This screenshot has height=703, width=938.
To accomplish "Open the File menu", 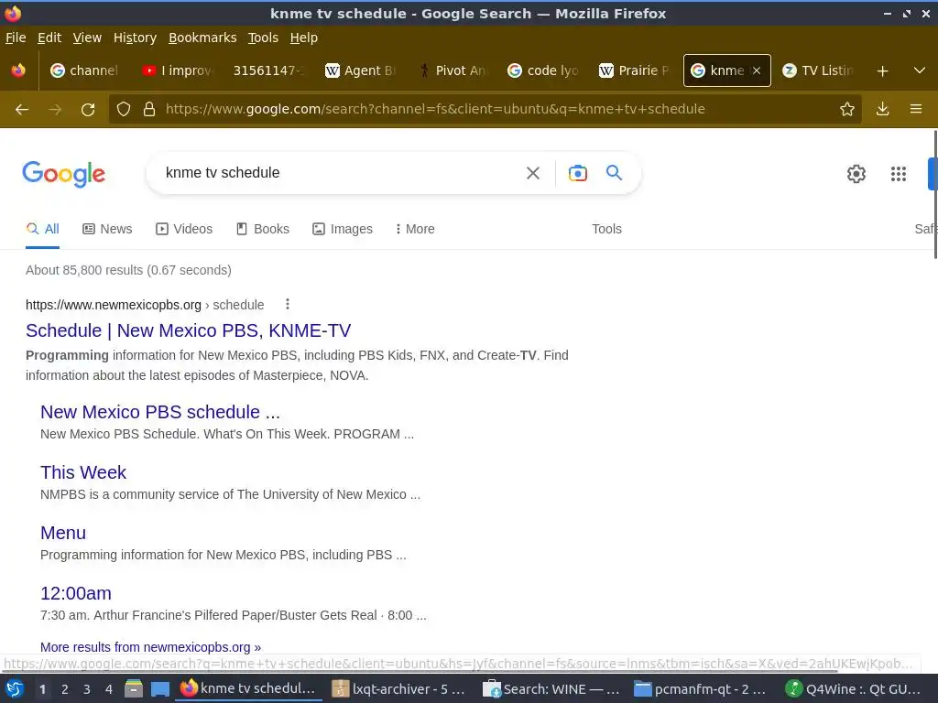I will tap(16, 38).
